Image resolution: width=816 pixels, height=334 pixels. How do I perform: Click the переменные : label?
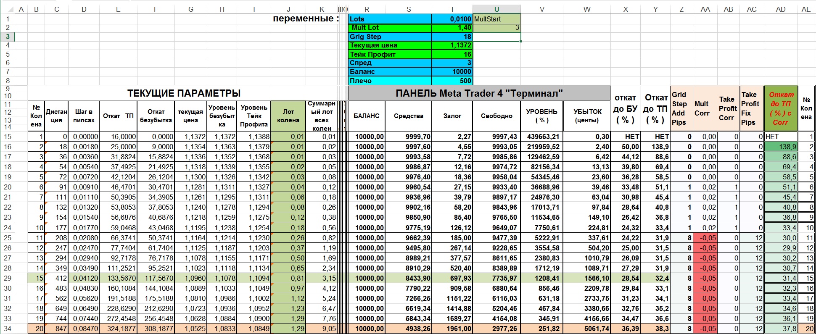306,18
